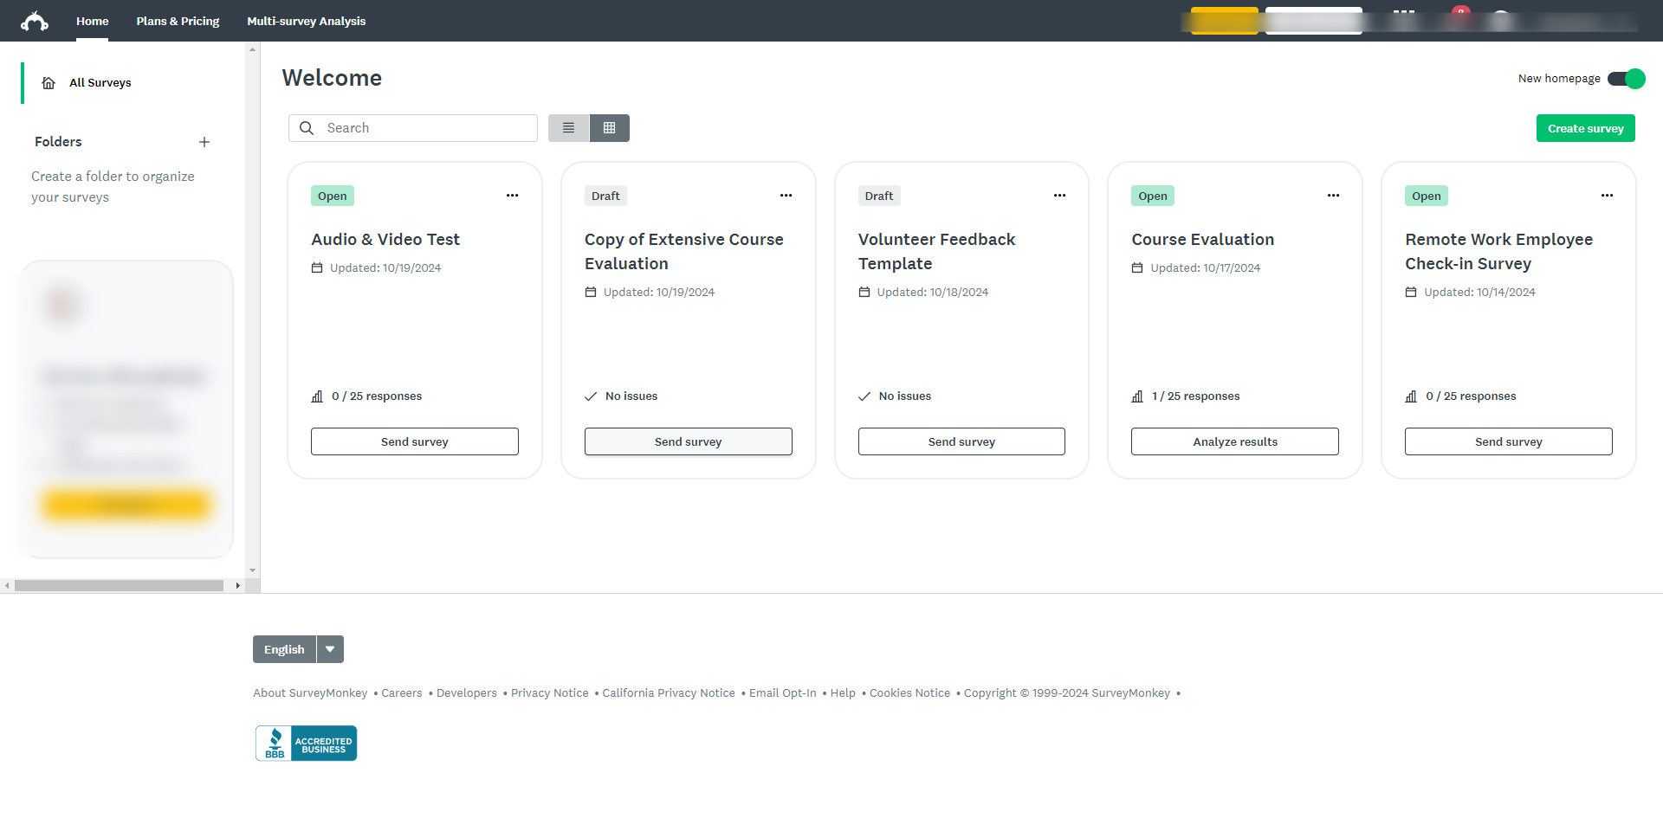
Task: Open options menu for Course Evaluation card
Action: 1334,196
